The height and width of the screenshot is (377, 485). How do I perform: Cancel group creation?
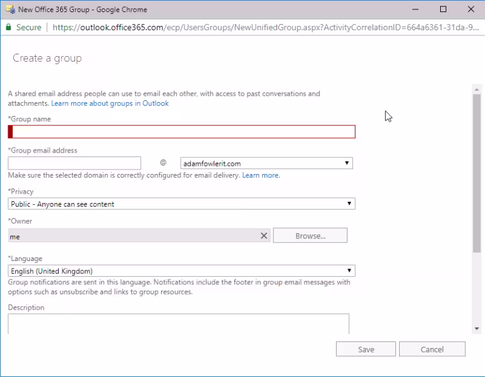(432, 349)
